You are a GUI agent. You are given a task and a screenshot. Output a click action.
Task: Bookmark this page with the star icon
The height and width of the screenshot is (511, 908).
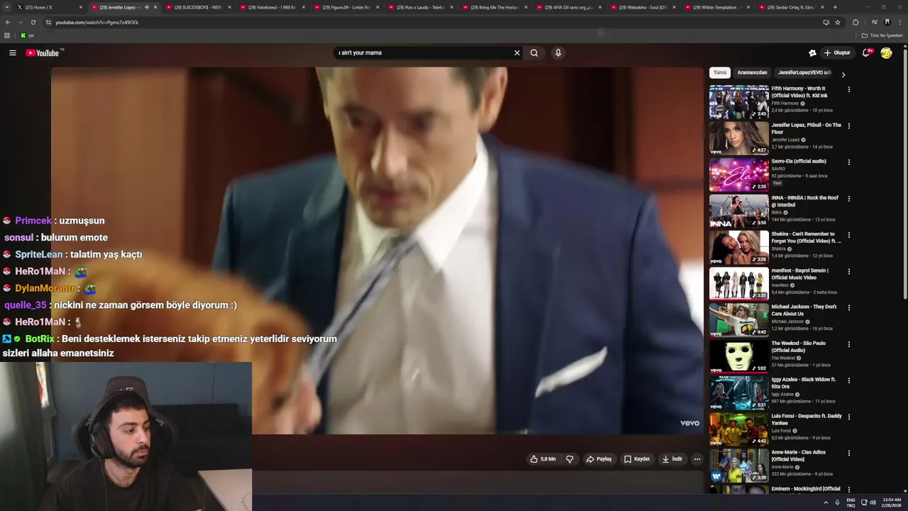[x=838, y=22]
